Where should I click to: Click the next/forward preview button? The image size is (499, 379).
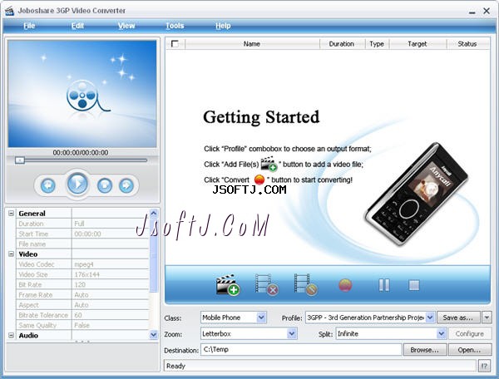coord(126,185)
